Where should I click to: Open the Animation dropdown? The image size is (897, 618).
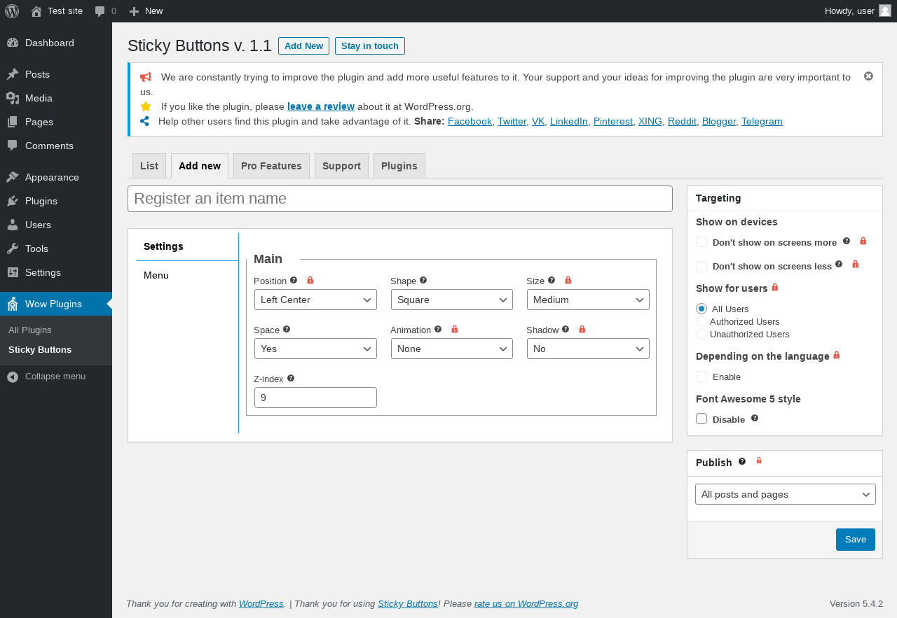[452, 349]
